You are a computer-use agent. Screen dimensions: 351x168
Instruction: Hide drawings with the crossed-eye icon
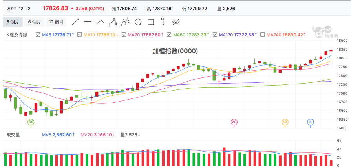click(x=176, y=22)
